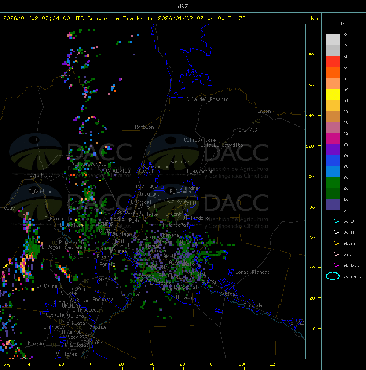Click the '50YD' legend label
Viewport: 366px width, 370px height.
click(x=348, y=221)
